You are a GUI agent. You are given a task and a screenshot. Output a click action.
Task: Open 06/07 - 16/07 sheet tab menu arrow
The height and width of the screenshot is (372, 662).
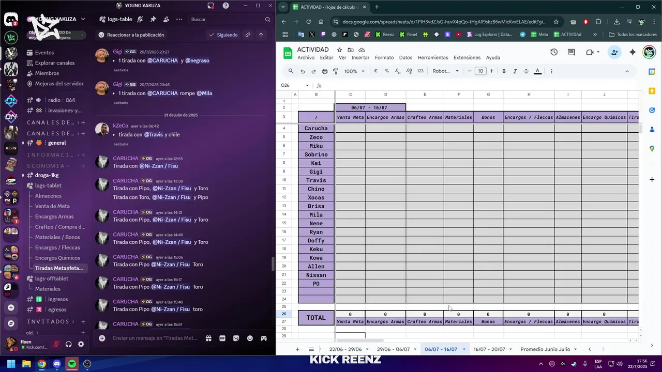coord(464,349)
